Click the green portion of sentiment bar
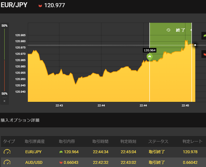Image resolution: width=206 pixels, height=167 pixels. click(4, 44)
